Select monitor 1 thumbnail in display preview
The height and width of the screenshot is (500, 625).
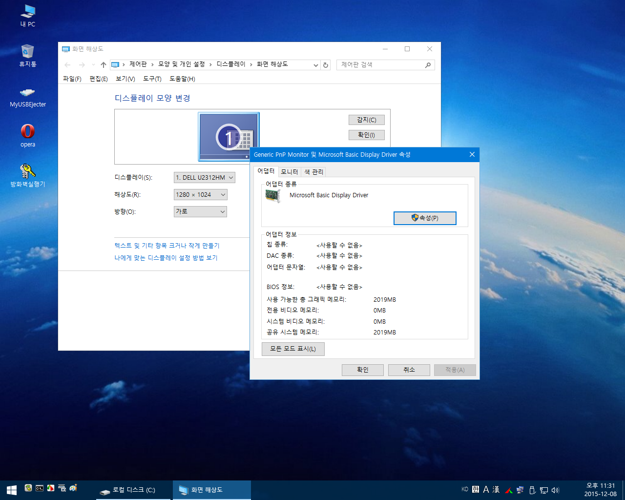click(229, 136)
